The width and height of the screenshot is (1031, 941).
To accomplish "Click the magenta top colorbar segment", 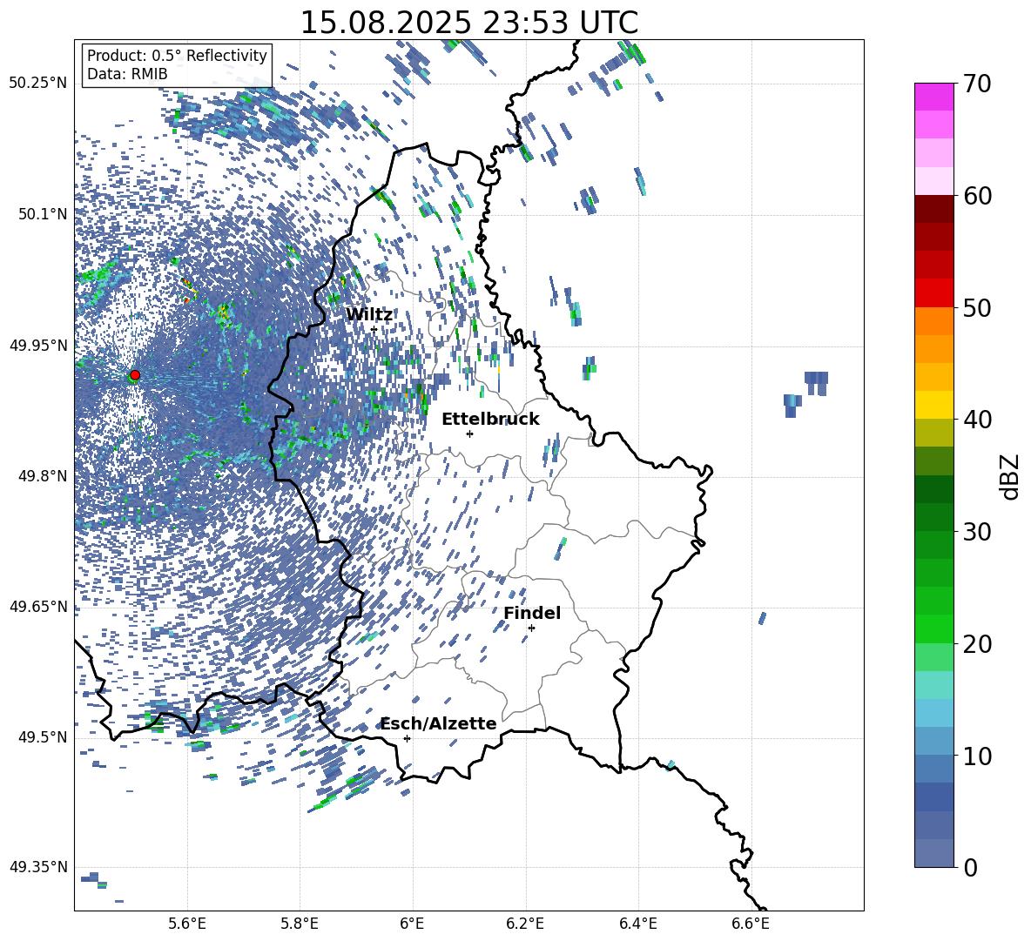I will click(x=933, y=97).
